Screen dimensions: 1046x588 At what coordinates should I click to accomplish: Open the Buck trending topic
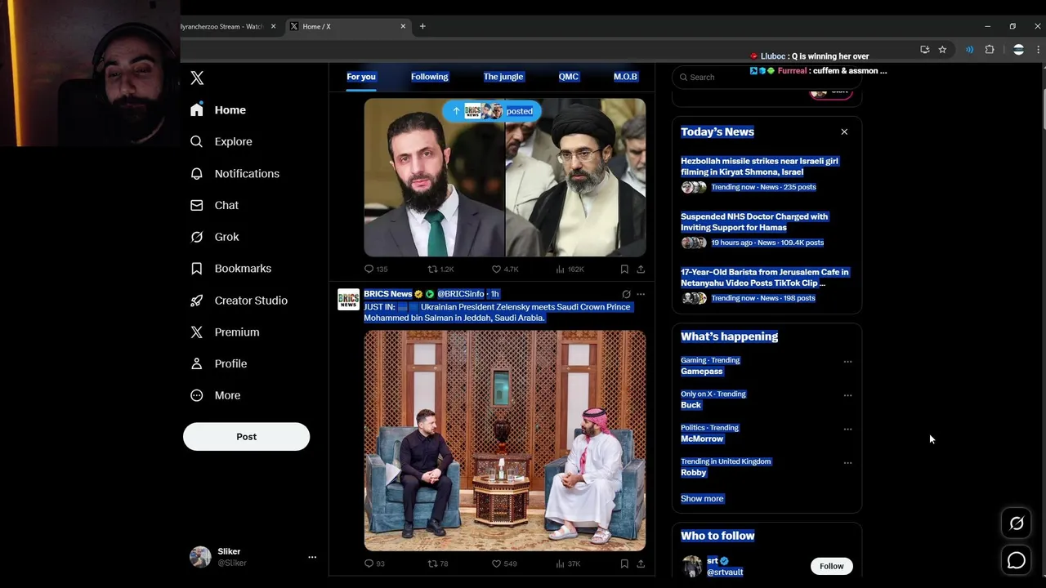[x=691, y=405]
